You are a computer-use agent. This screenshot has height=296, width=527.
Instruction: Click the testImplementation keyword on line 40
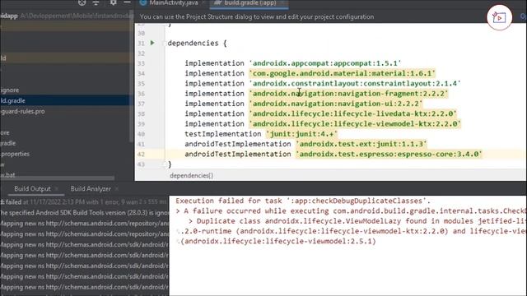coord(223,133)
